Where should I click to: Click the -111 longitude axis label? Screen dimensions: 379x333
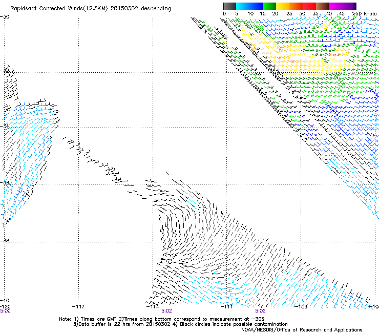(226, 307)
